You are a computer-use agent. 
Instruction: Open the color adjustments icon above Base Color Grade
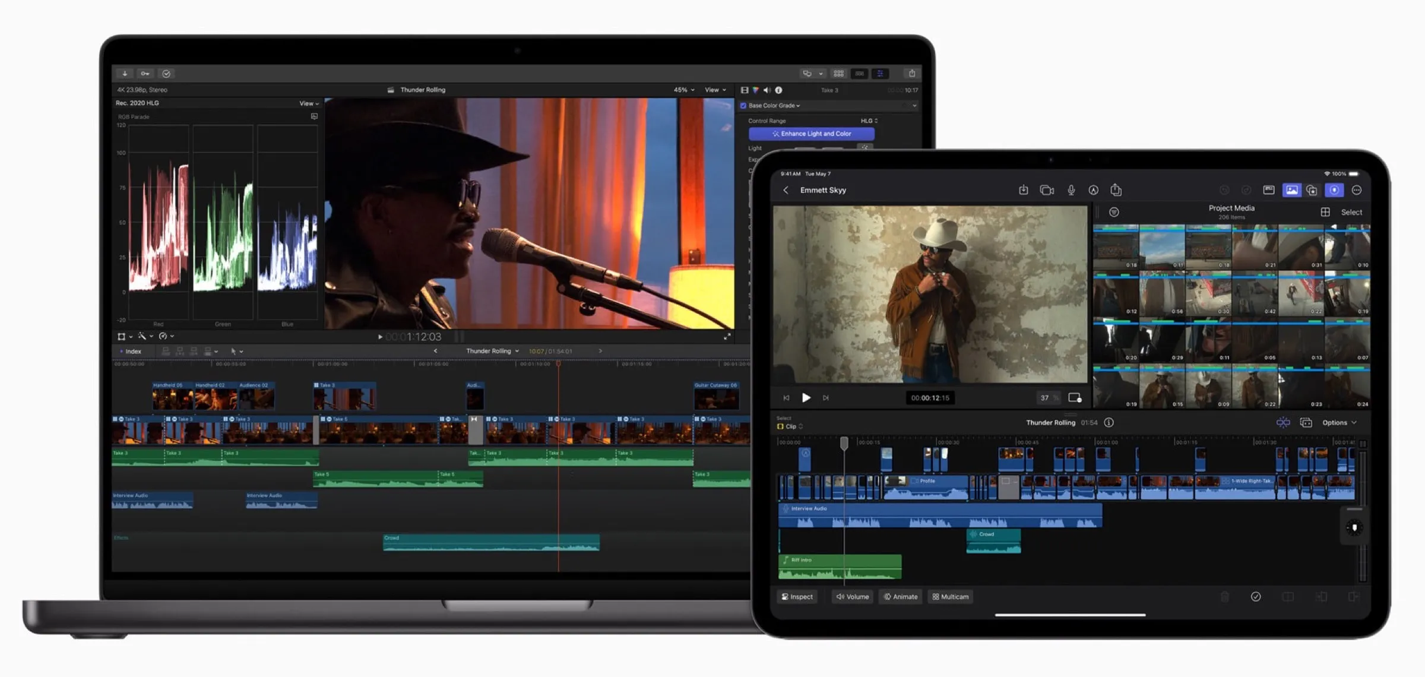(x=755, y=90)
